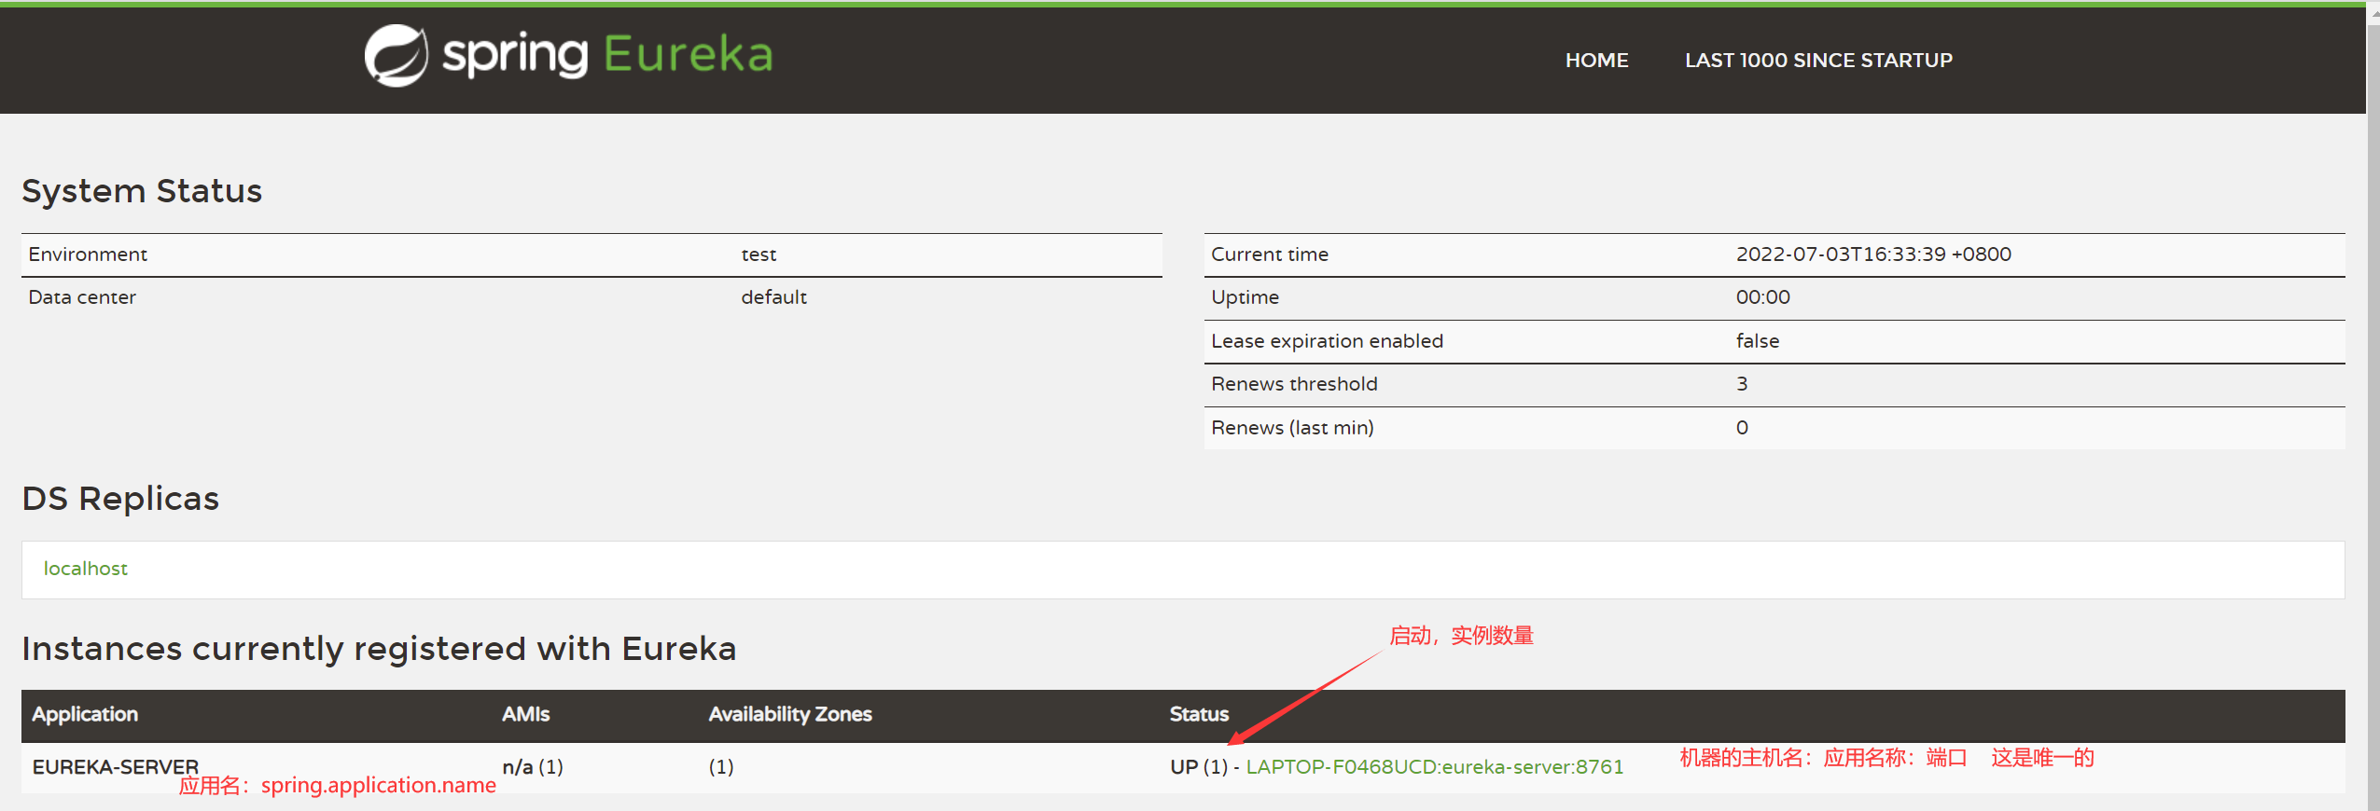2380x811 pixels.
Task: Open LAST 1000 SINCE STARTUP page
Action: coord(1818,61)
